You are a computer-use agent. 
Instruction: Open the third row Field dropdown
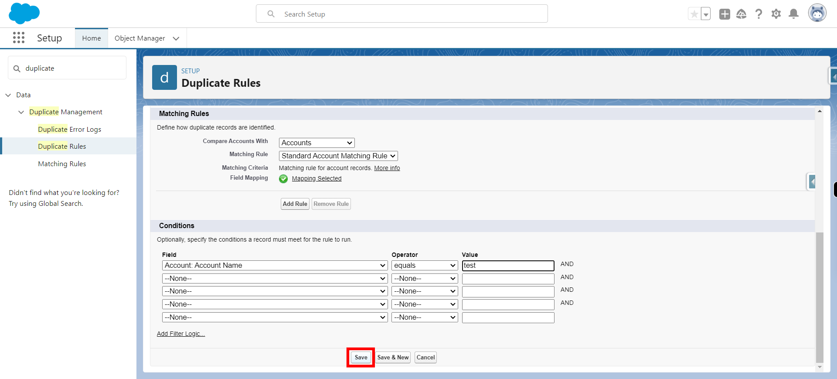pos(275,291)
